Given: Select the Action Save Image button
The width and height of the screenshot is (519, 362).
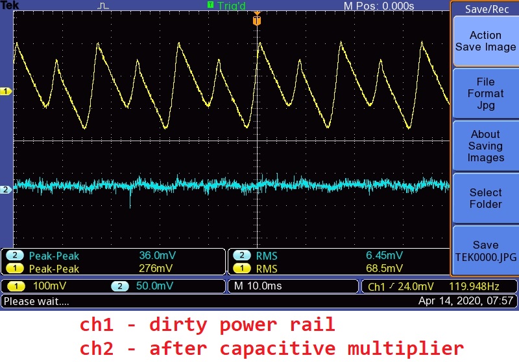Looking at the screenshot, I should click(485, 41).
